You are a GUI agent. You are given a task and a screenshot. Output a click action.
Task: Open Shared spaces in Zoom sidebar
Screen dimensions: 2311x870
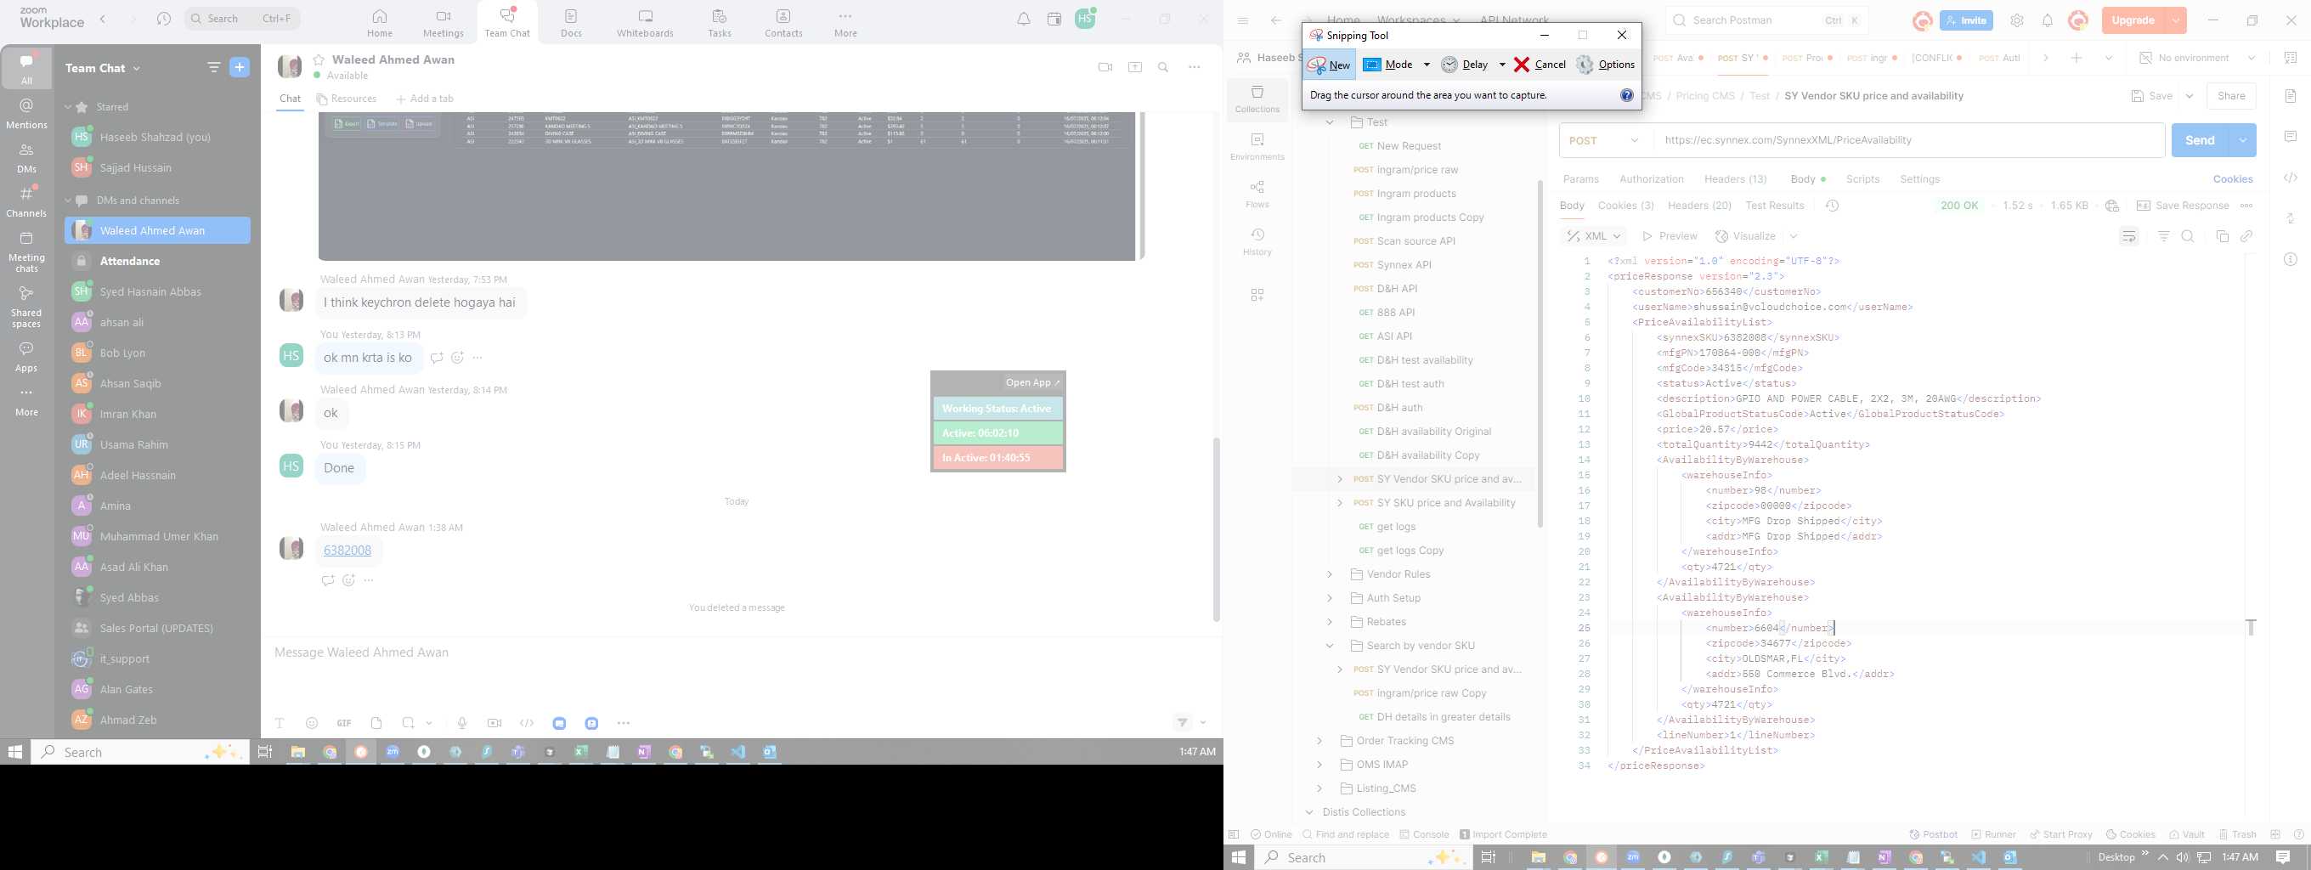coord(27,307)
